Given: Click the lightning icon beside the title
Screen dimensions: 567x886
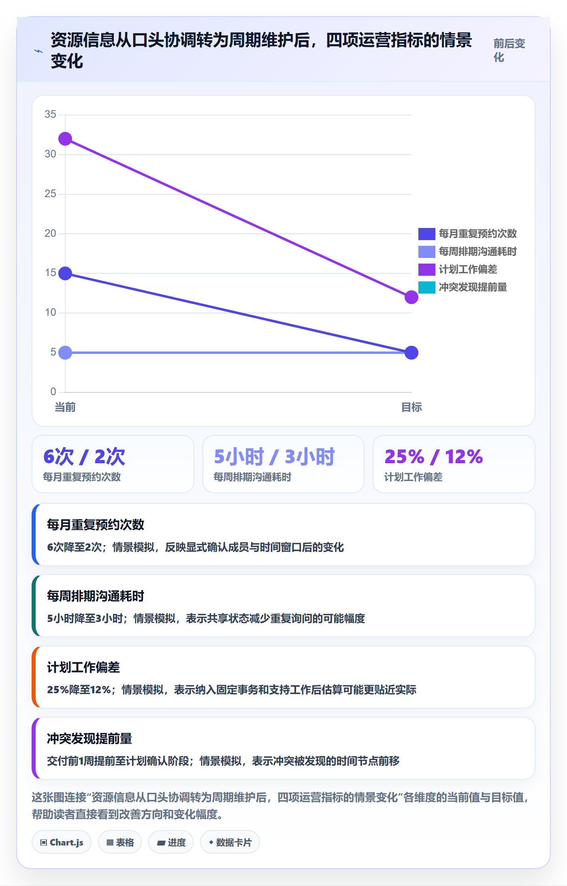Looking at the screenshot, I should (38, 51).
